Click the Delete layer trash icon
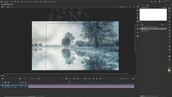172x97 pixels. coord(8,83)
